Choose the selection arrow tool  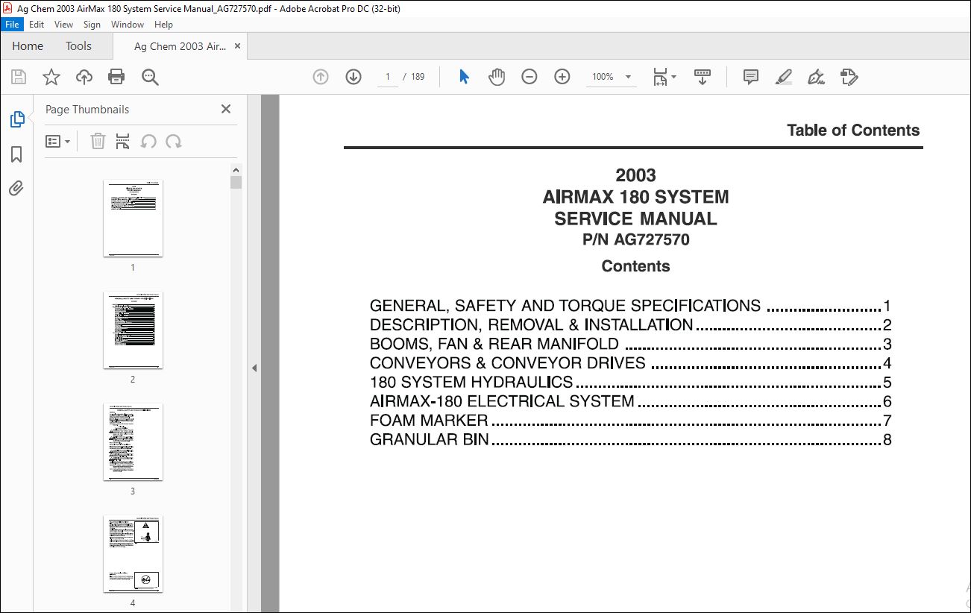point(464,77)
